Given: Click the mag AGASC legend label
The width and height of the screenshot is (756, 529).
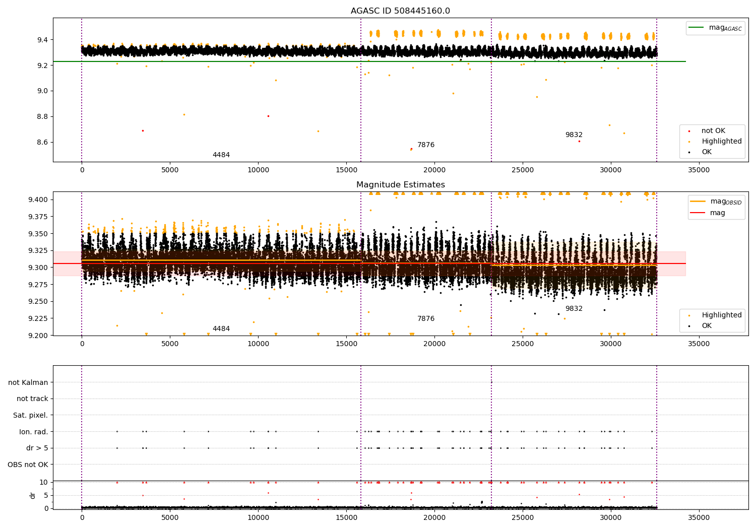Looking at the screenshot, I should pos(725,28).
